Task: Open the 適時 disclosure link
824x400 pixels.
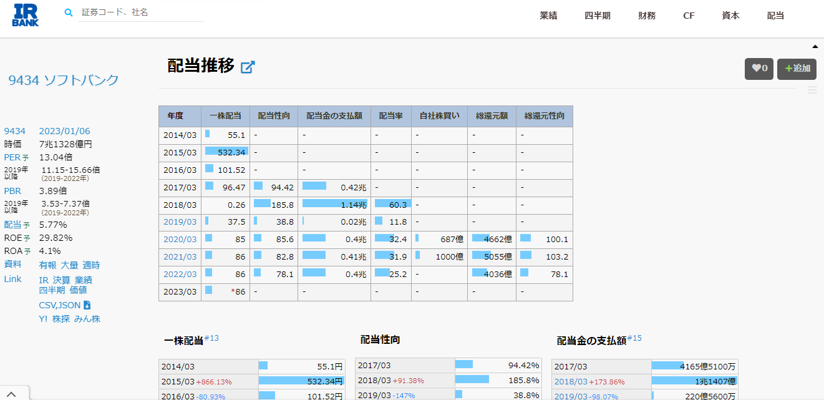Action: pos(91,265)
